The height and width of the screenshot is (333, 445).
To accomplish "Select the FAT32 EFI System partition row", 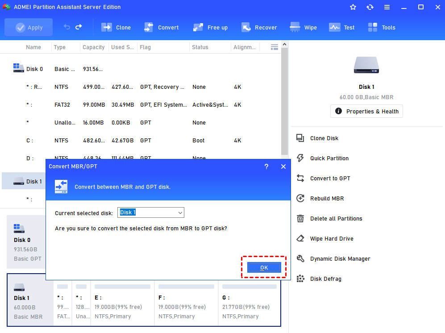I will (141, 105).
